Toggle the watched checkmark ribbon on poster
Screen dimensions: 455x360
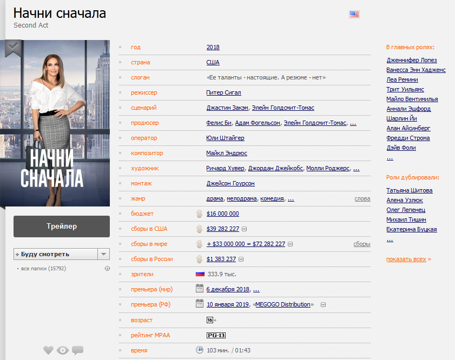point(13,48)
